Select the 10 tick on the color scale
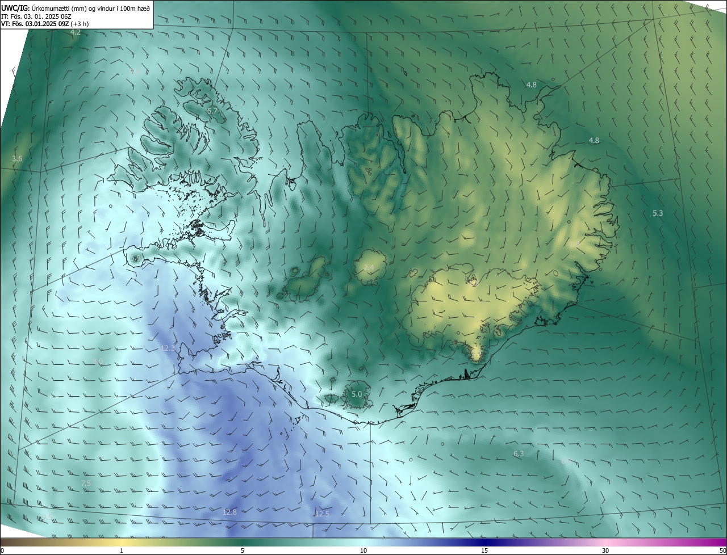Screen dimensions: 727x555 point(363,550)
